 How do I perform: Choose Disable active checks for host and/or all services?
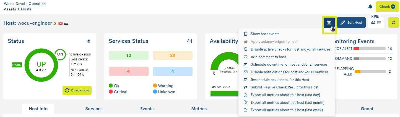pyautogui.click(x=290, y=49)
